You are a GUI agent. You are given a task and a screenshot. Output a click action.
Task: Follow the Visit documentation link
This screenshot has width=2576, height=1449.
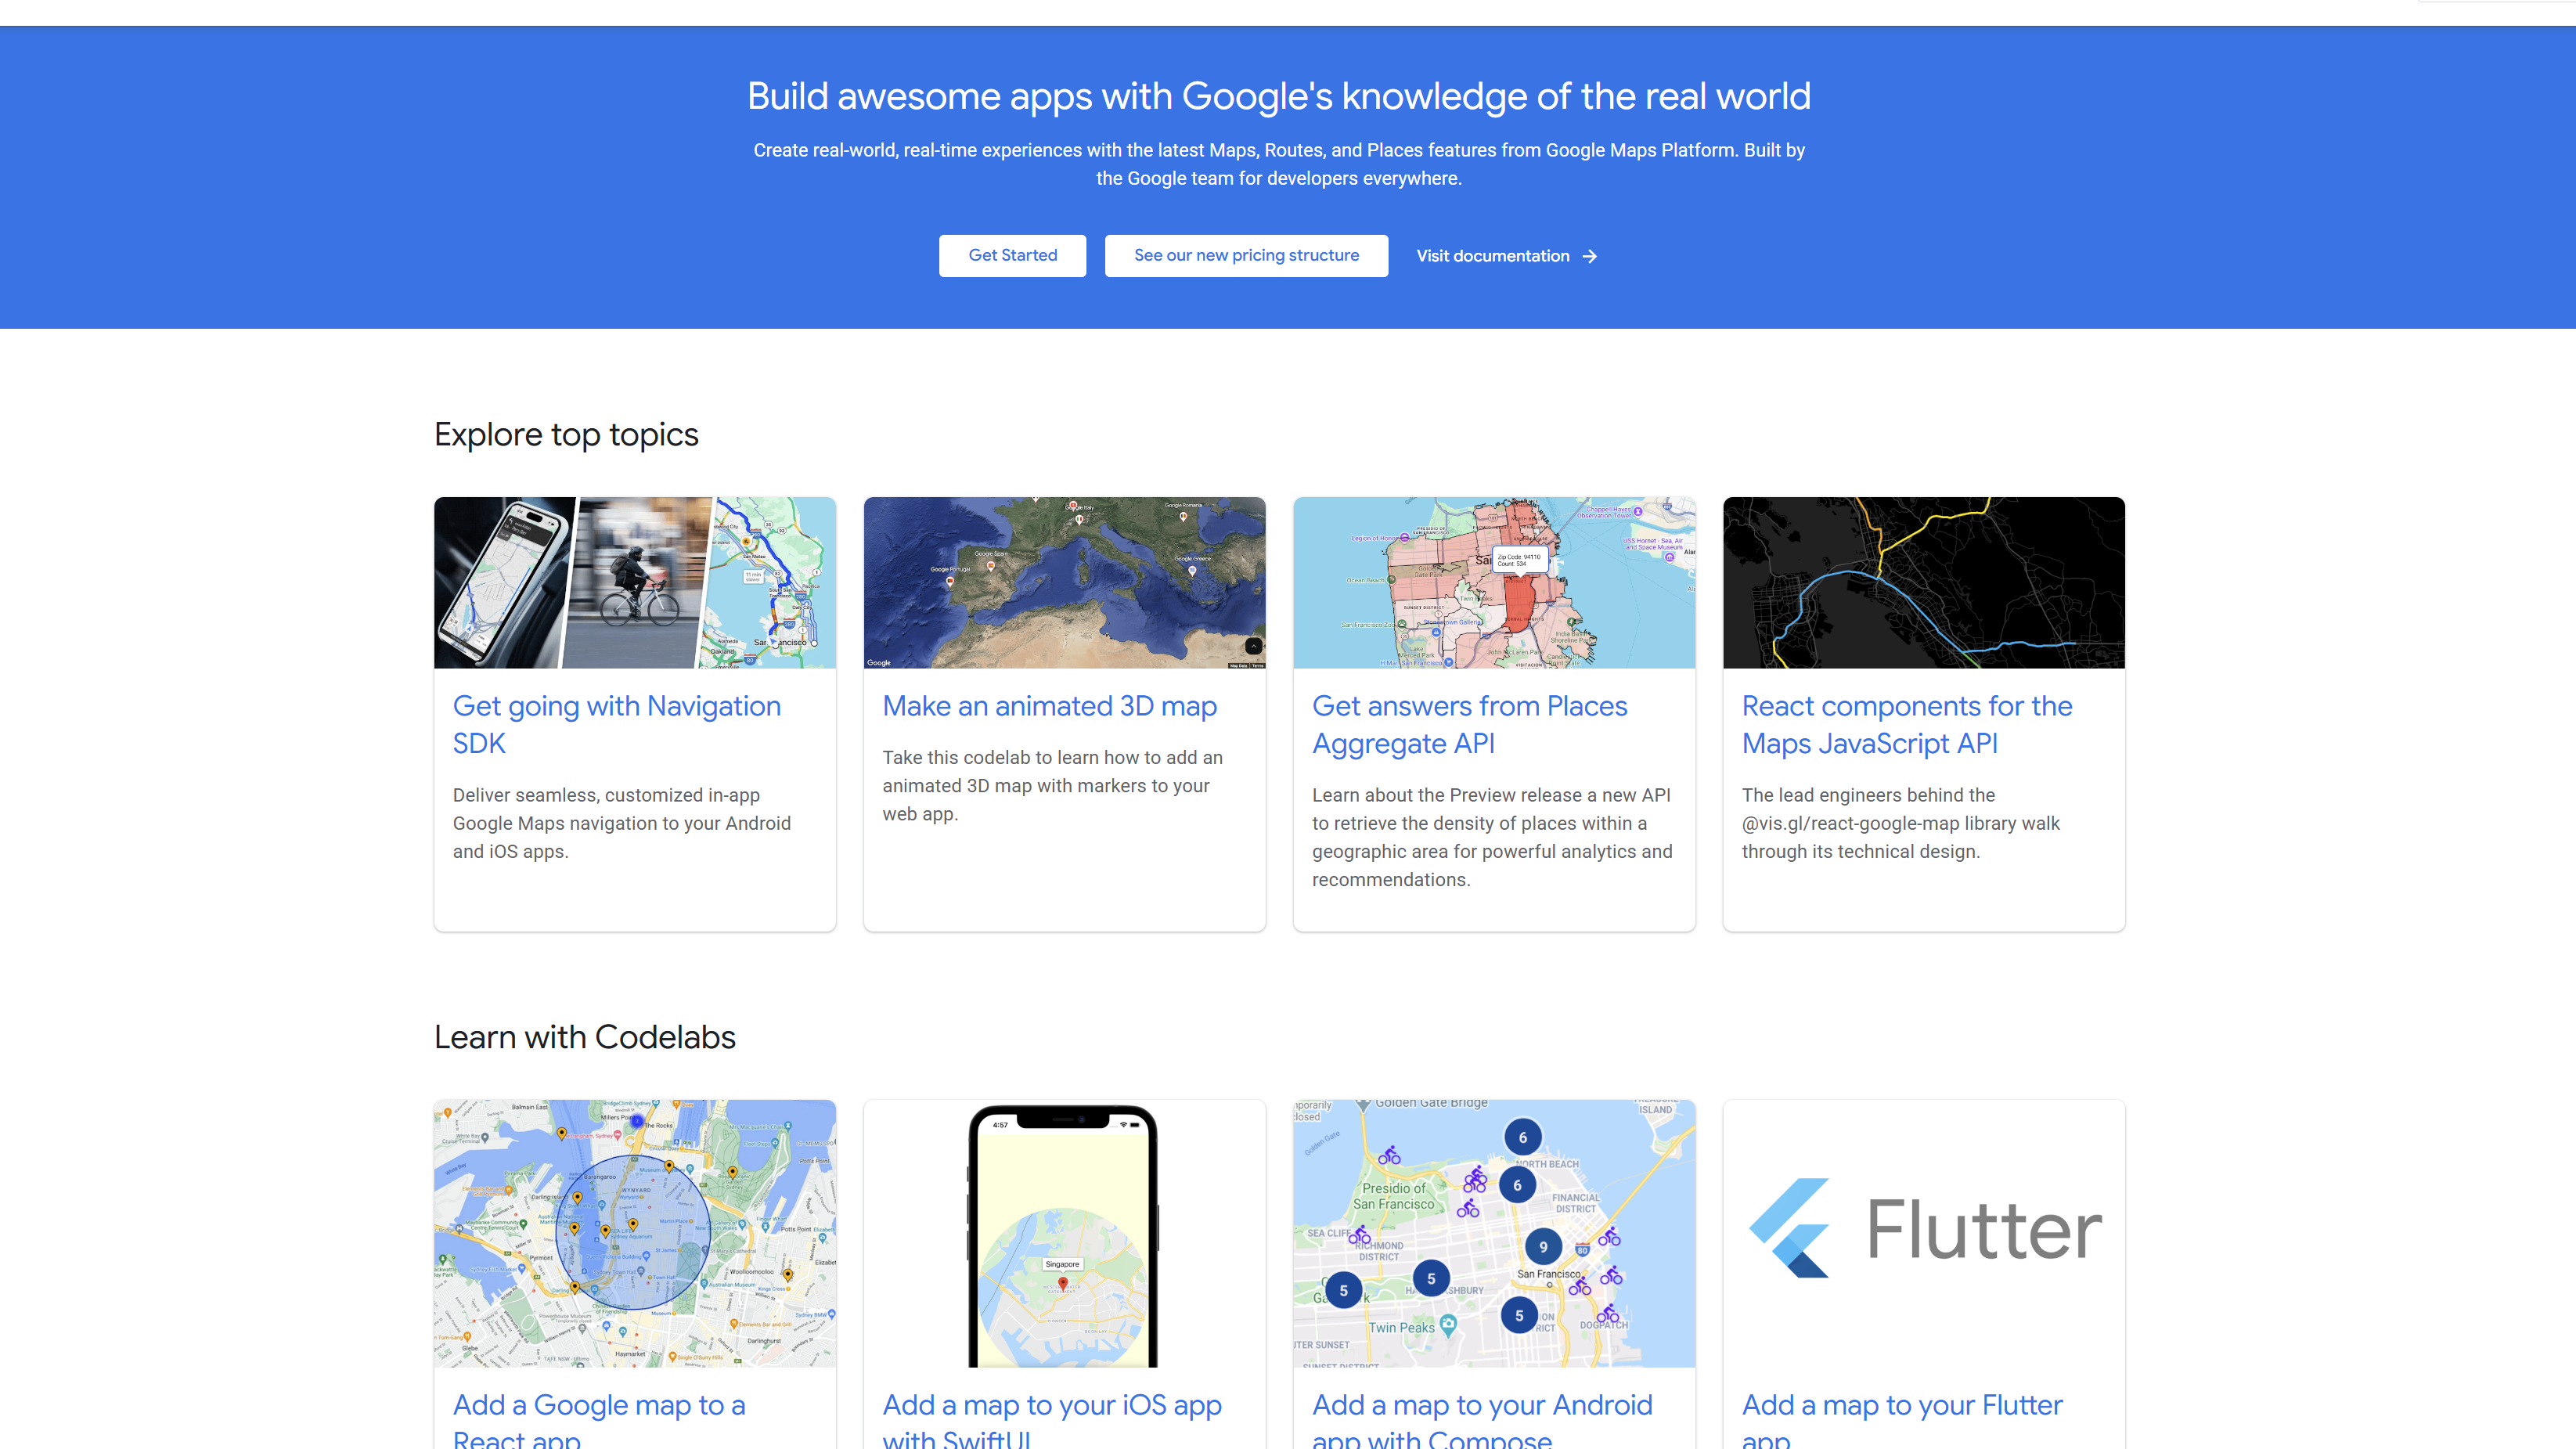[x=1506, y=256]
